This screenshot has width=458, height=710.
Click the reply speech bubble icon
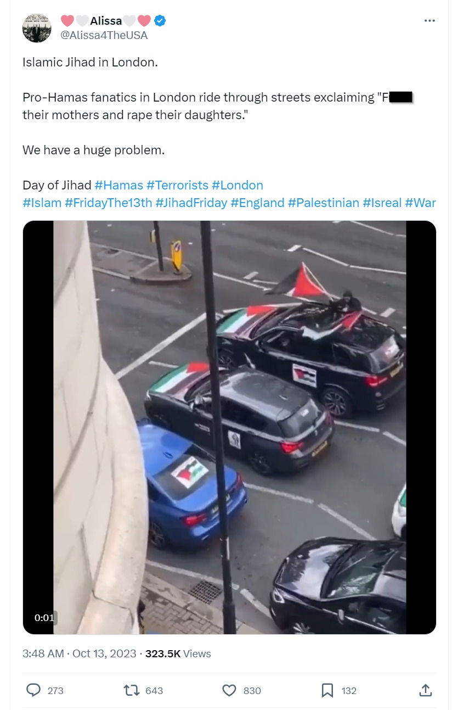click(33, 690)
